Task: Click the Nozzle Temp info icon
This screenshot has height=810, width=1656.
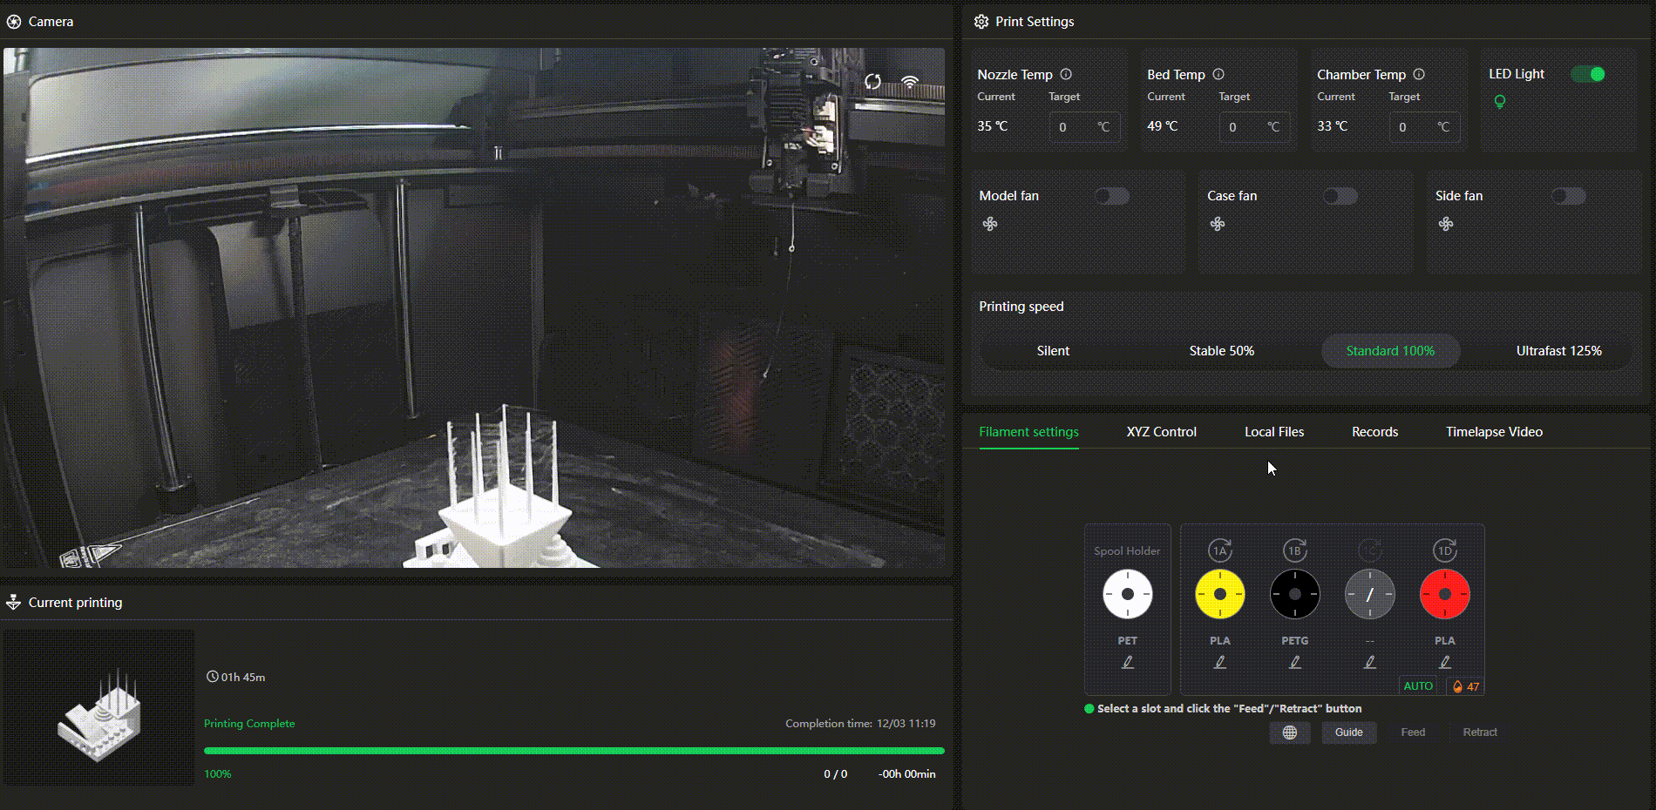Action: [1066, 74]
